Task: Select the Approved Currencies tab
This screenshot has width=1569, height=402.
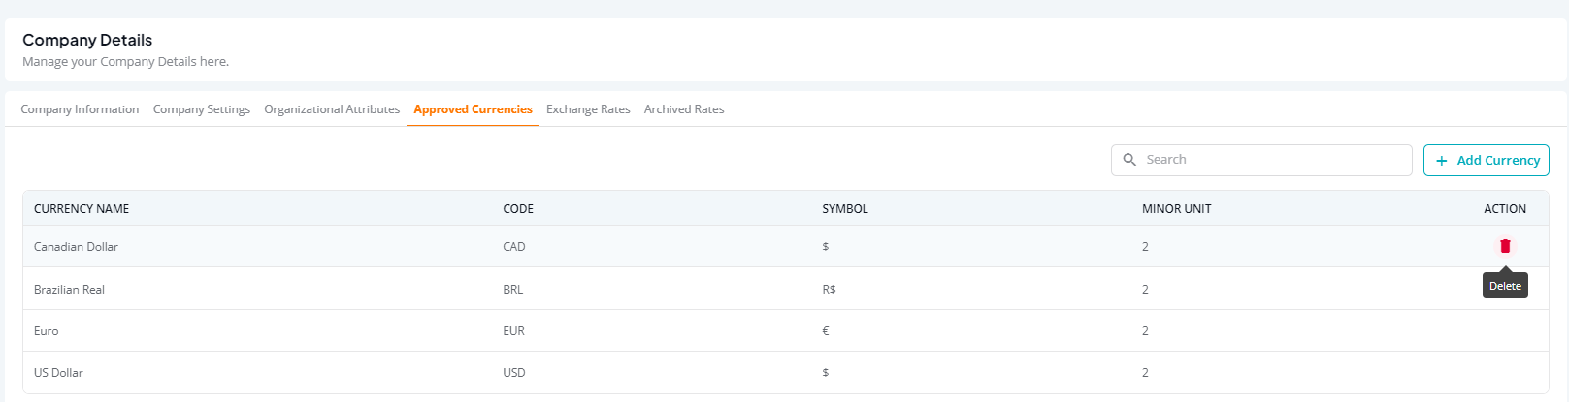Action: tap(473, 109)
